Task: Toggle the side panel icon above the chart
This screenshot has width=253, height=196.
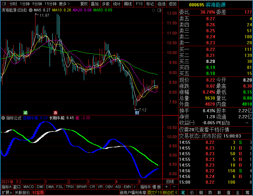Action: point(159,10)
